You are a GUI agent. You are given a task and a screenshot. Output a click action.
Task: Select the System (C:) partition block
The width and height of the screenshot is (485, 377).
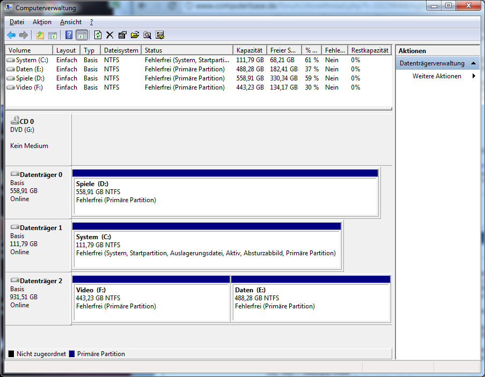(207, 246)
